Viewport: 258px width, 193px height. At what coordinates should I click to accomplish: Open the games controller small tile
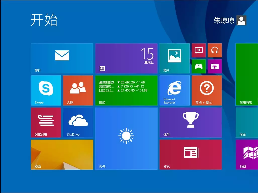199,66
